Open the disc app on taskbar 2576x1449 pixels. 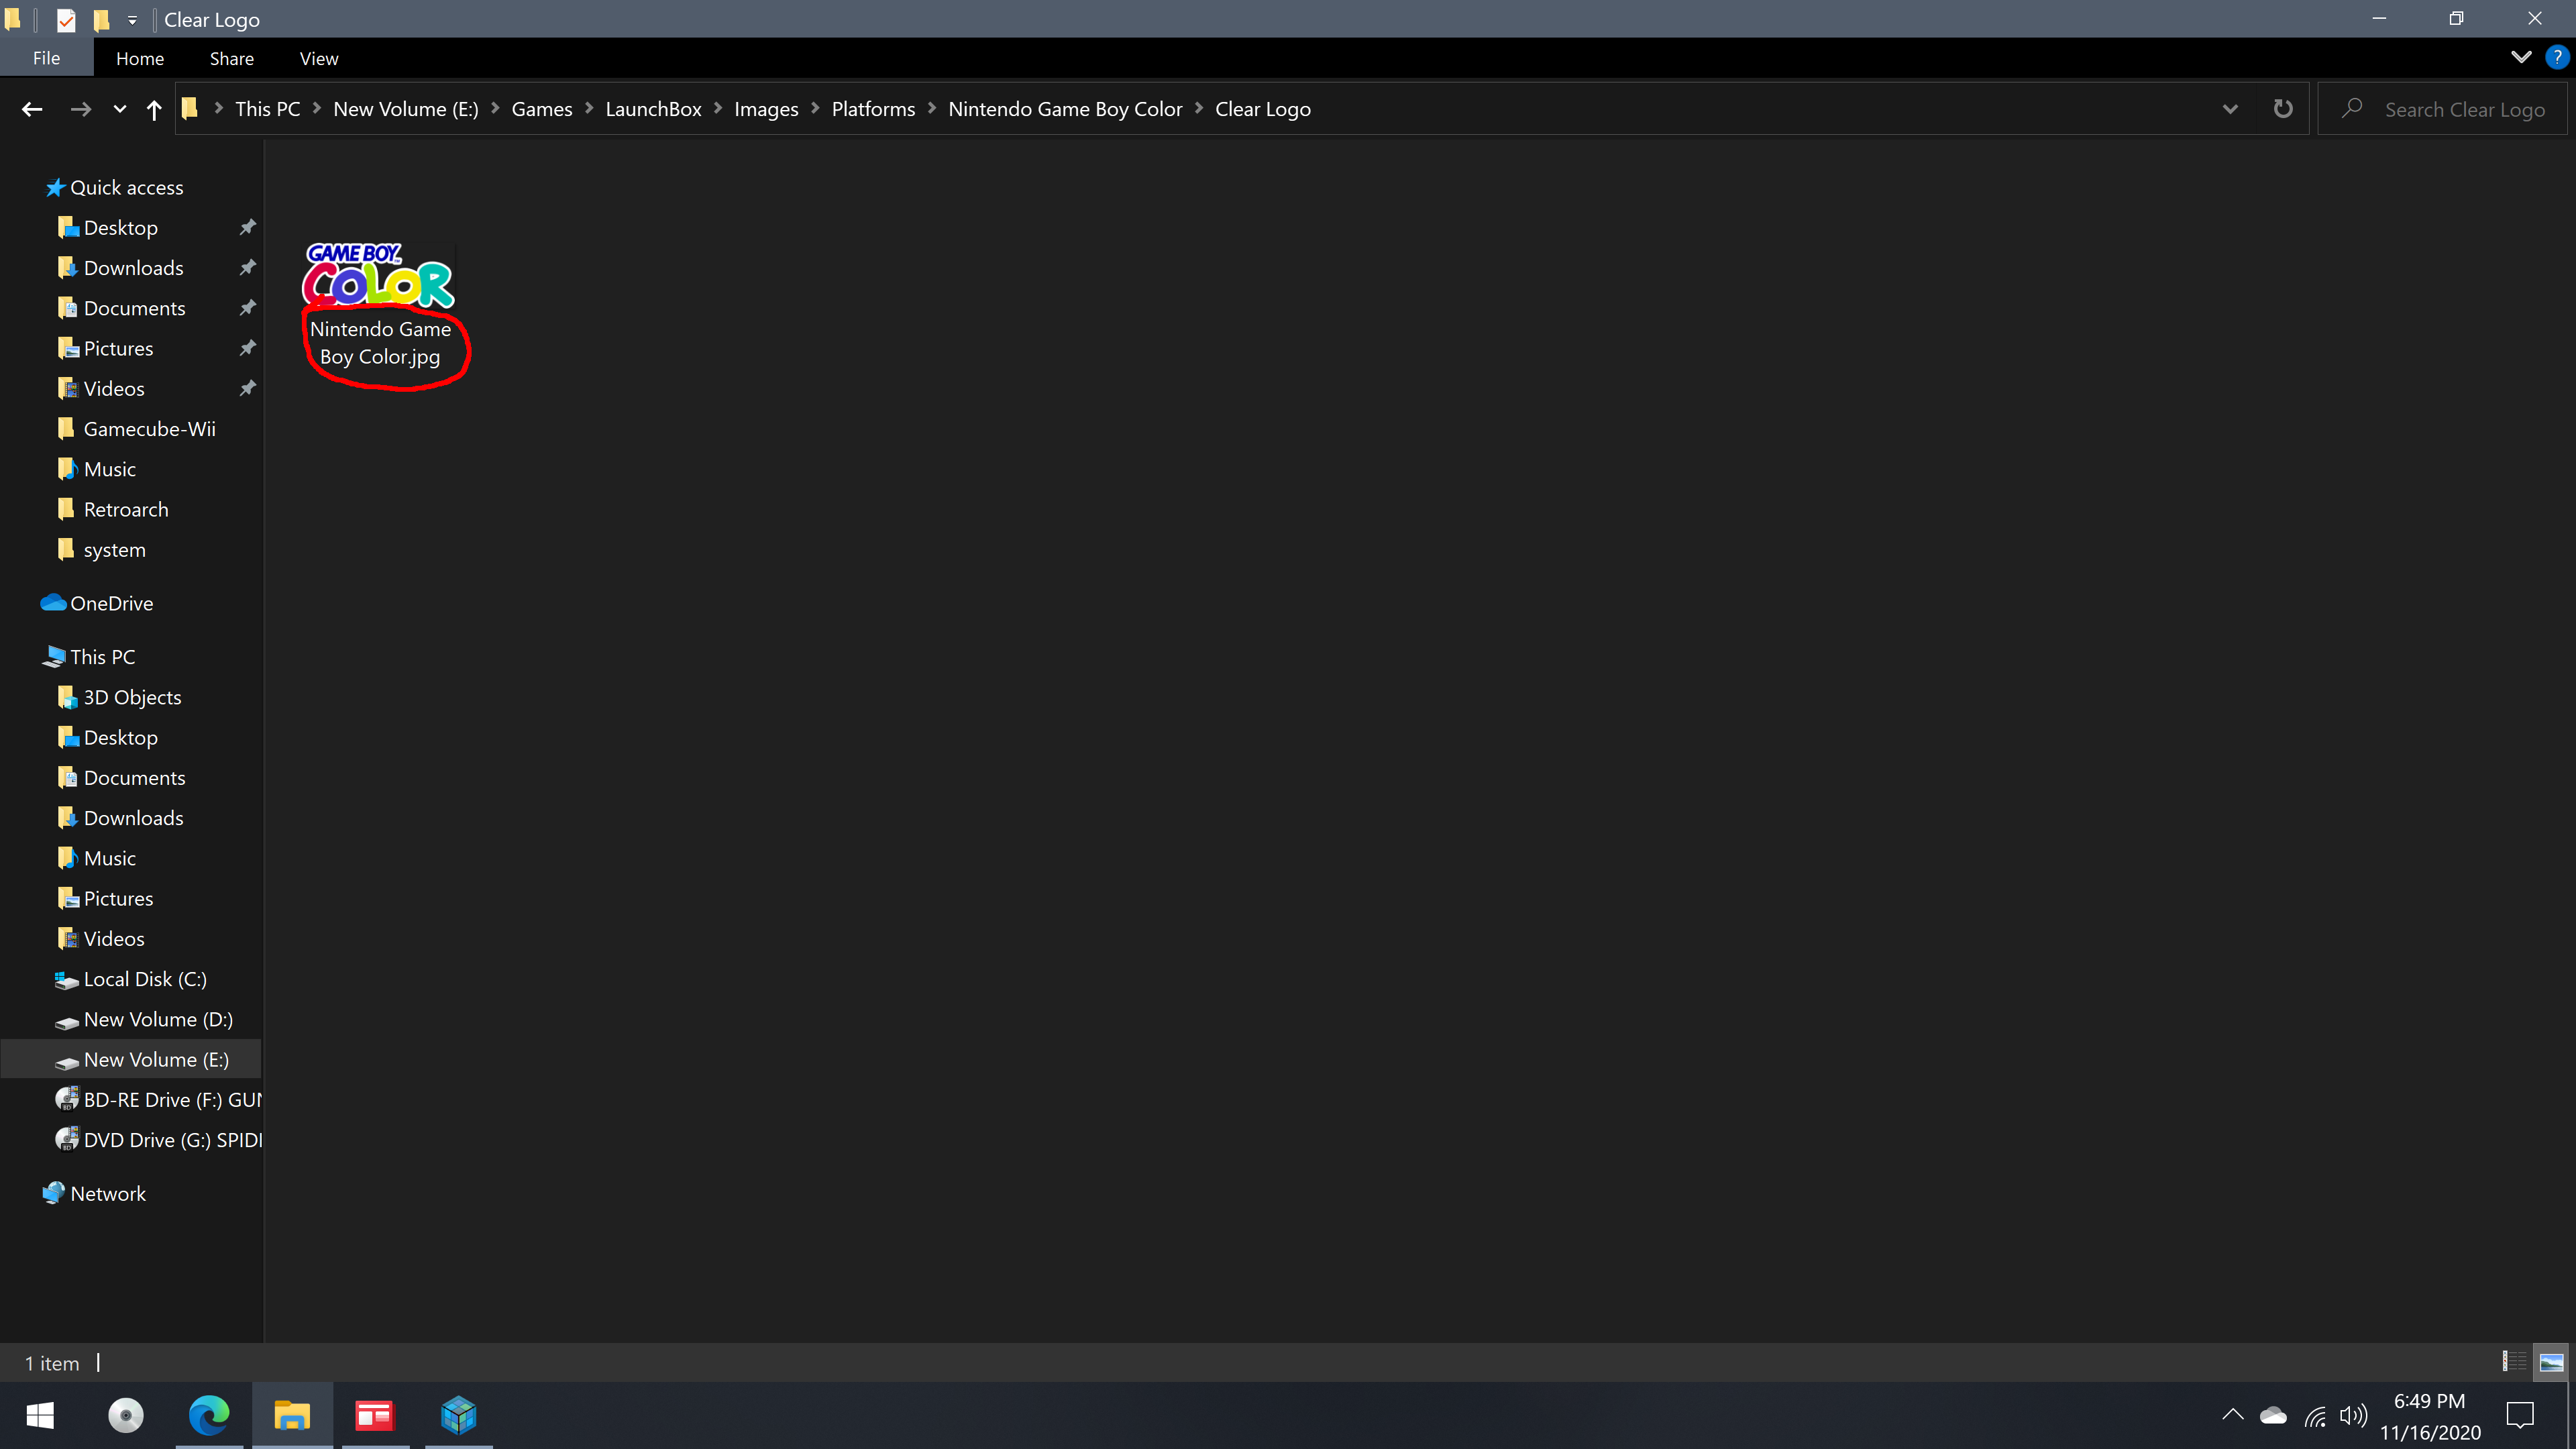126,1415
